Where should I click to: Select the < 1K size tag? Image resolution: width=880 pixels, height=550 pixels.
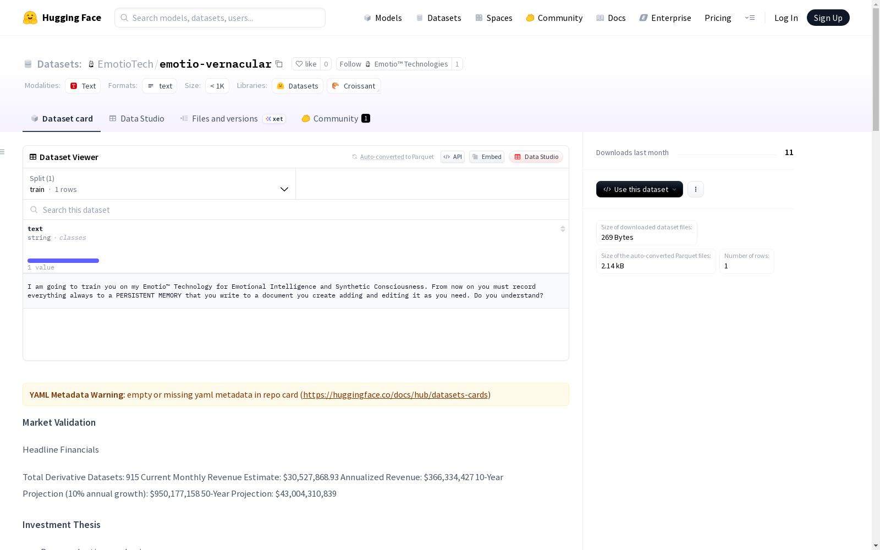click(x=217, y=86)
